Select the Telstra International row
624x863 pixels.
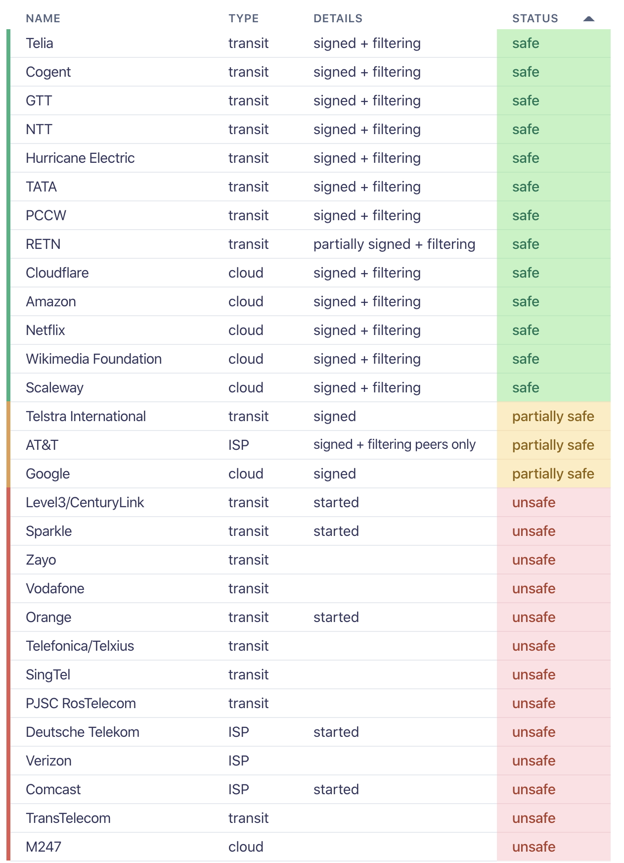coord(311,417)
